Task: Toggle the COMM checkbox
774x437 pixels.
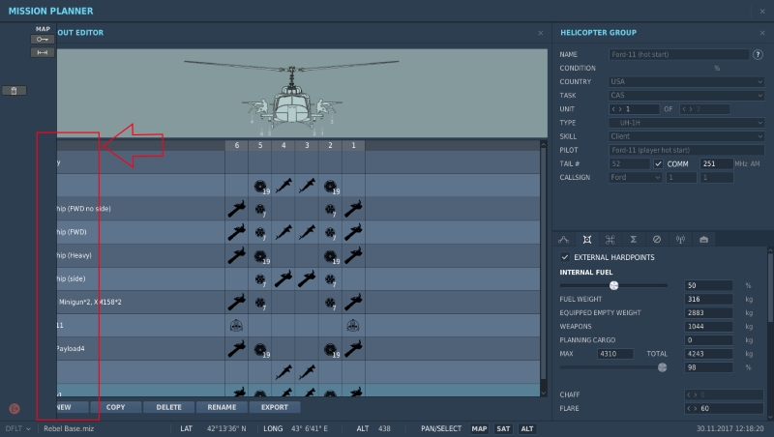Action: point(658,163)
